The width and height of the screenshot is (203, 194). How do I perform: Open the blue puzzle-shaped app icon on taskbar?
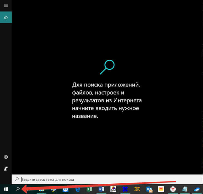point(125,189)
